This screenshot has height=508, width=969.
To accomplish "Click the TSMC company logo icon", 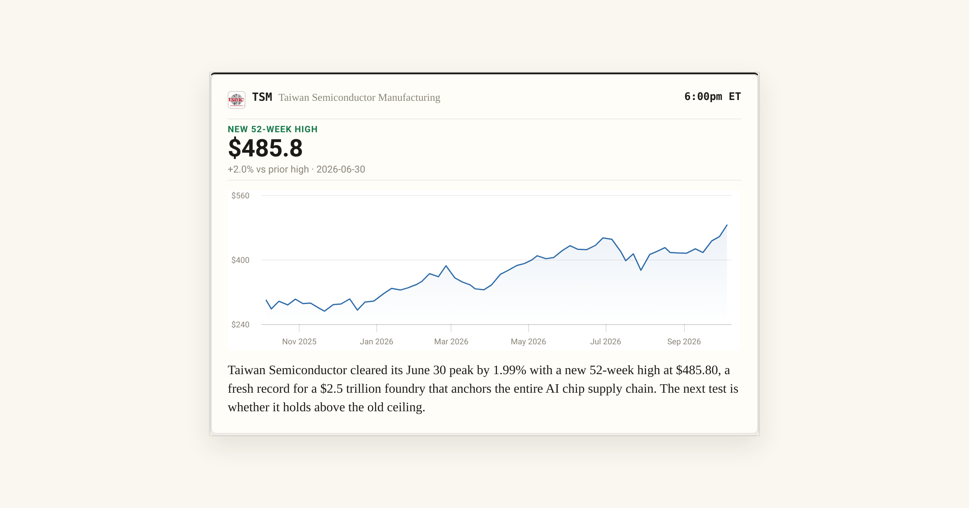I will point(237,100).
